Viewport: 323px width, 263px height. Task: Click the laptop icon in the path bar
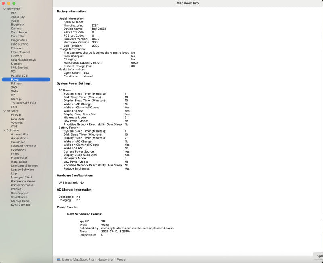point(59,259)
